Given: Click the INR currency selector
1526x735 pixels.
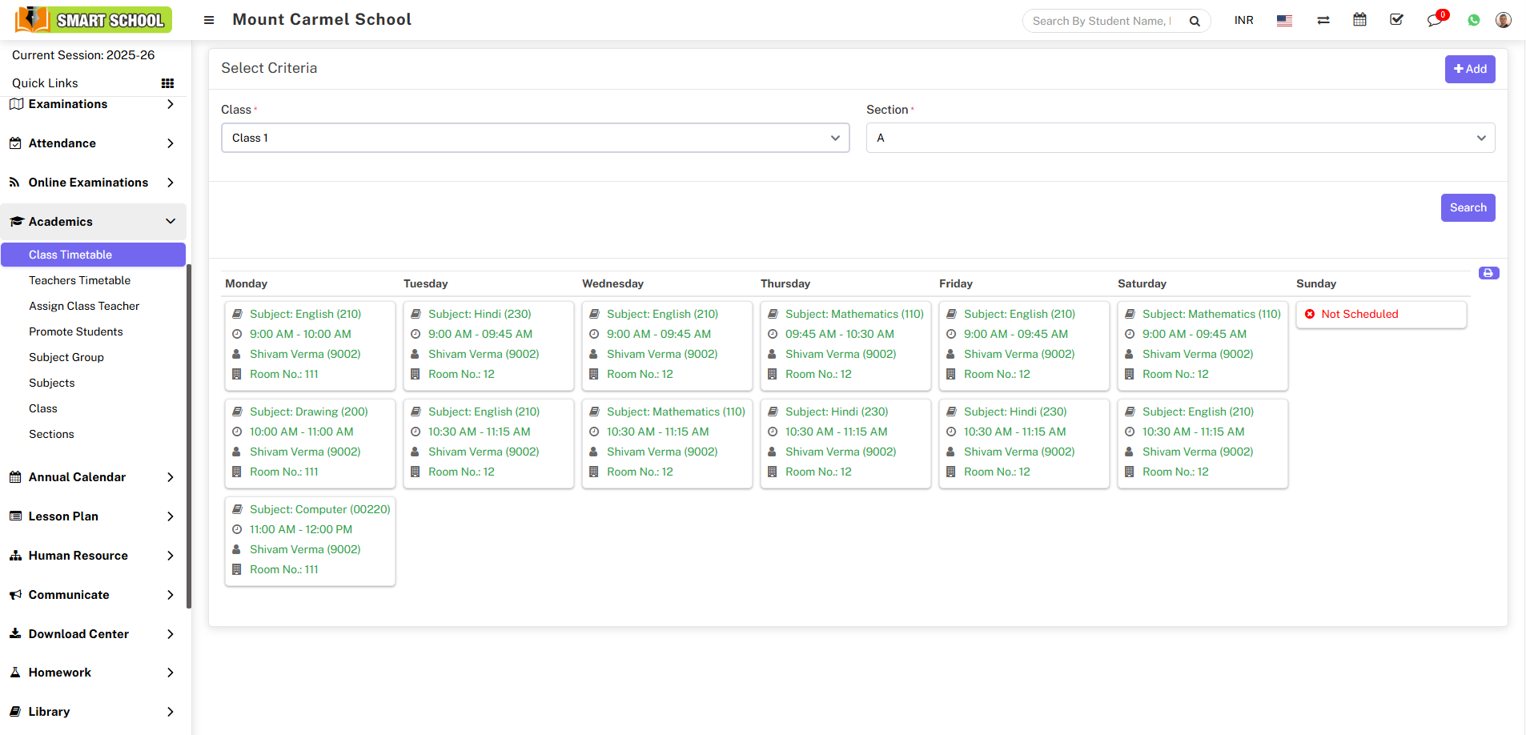Looking at the screenshot, I should [x=1243, y=21].
